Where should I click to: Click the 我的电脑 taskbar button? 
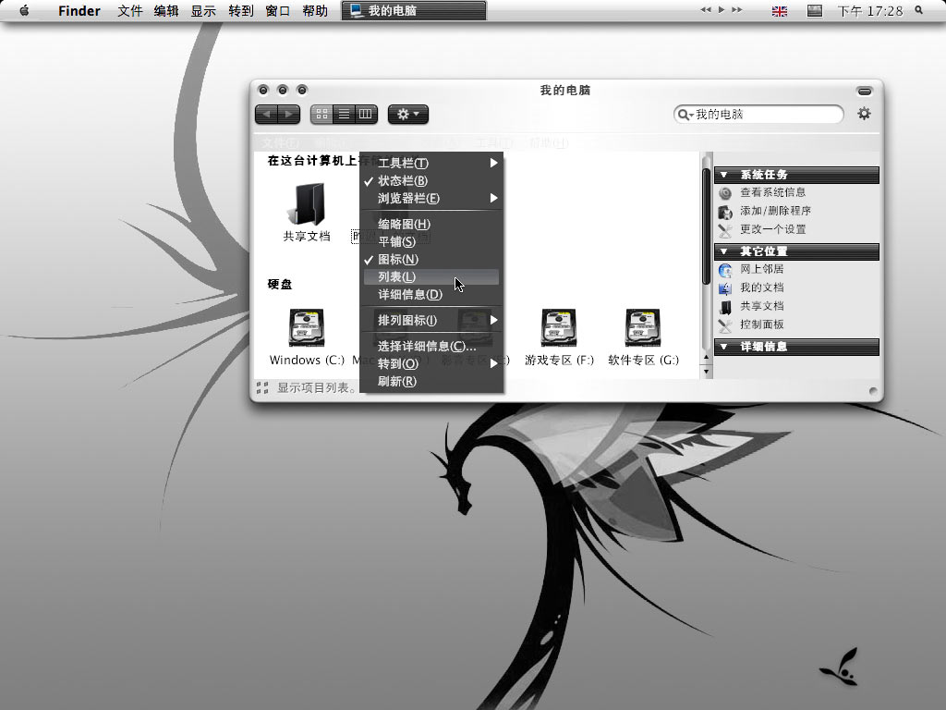coord(414,10)
